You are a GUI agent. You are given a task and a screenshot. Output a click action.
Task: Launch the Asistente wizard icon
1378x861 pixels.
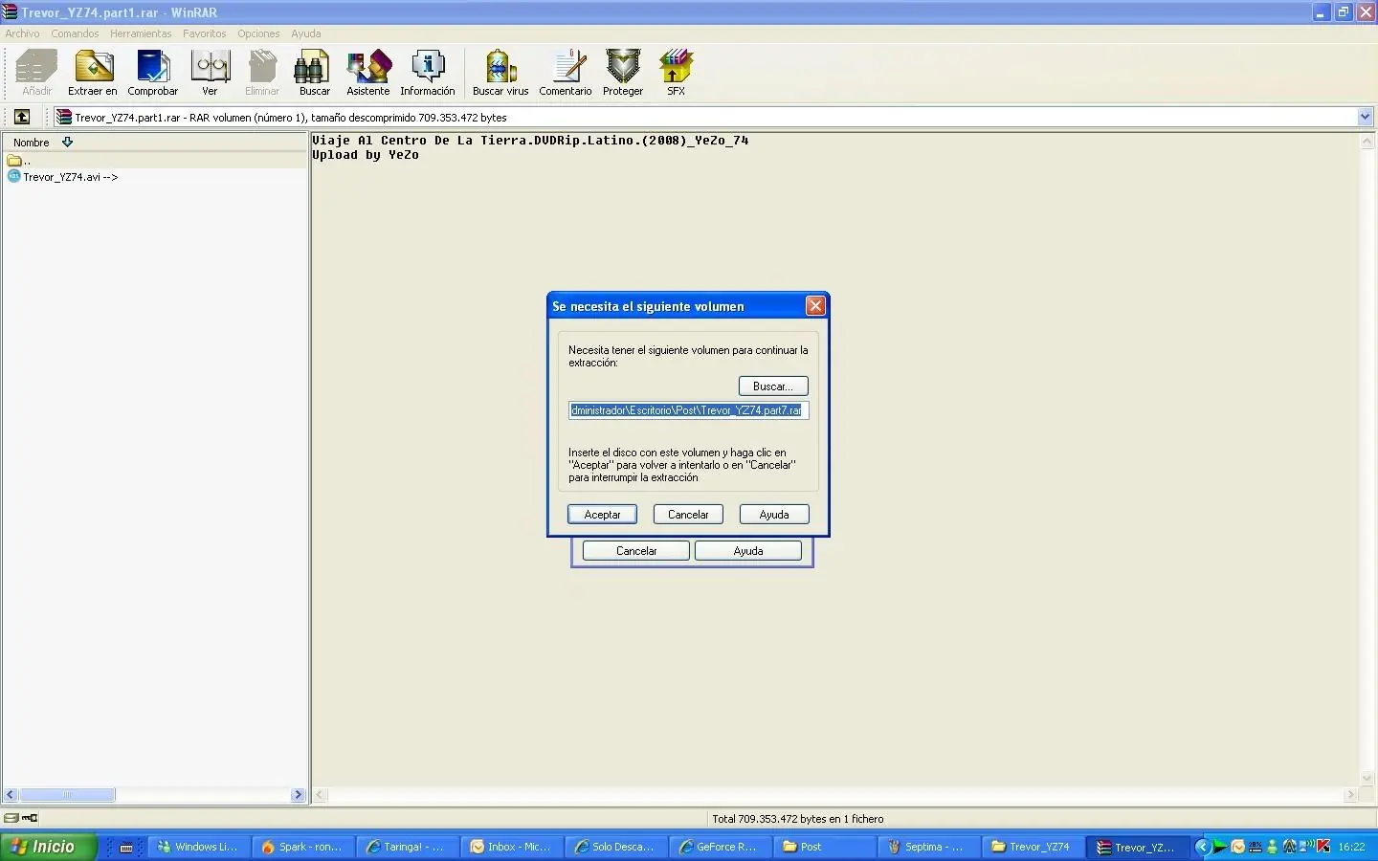click(368, 67)
